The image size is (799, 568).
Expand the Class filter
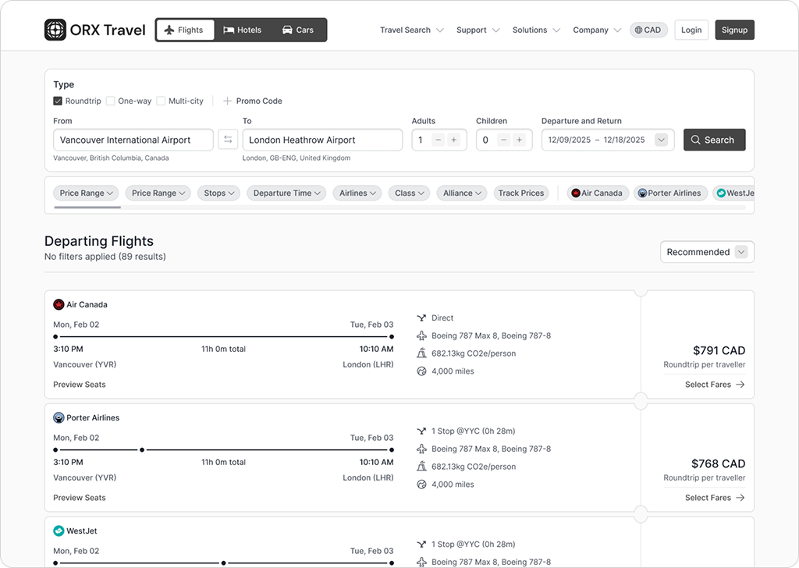point(409,193)
